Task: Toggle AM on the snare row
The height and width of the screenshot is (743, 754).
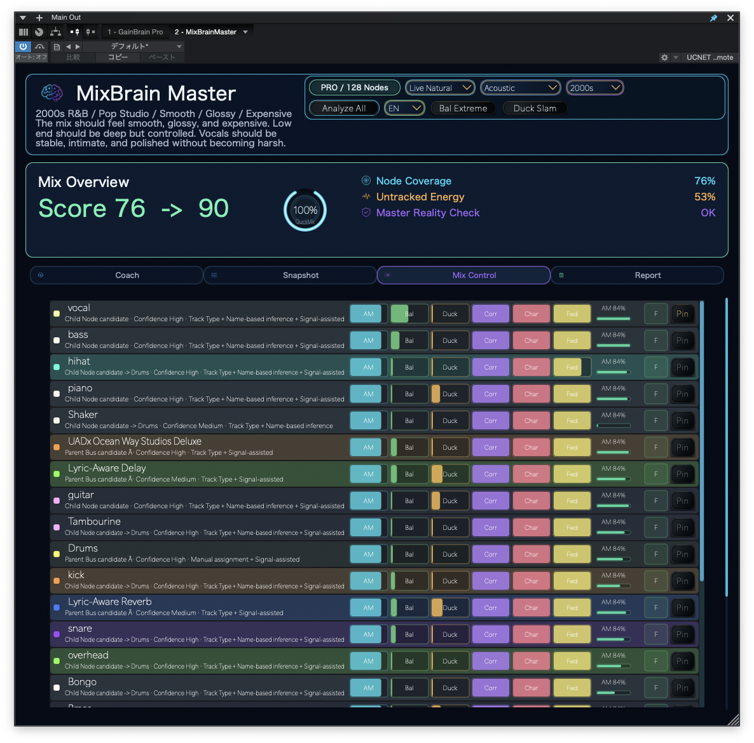Action: tap(368, 634)
